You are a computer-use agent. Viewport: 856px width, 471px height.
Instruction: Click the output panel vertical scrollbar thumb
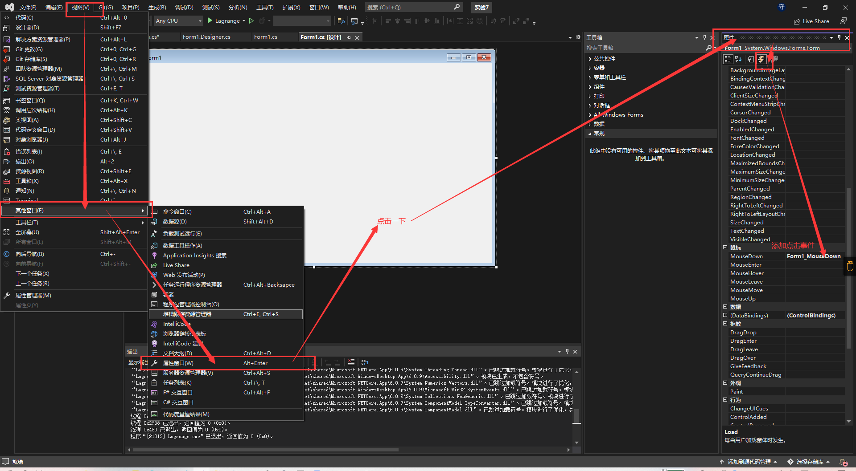click(576, 416)
